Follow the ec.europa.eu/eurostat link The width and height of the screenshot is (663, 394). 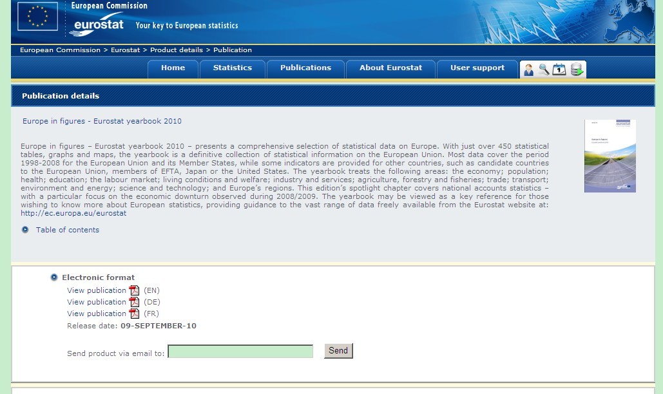[x=73, y=213]
